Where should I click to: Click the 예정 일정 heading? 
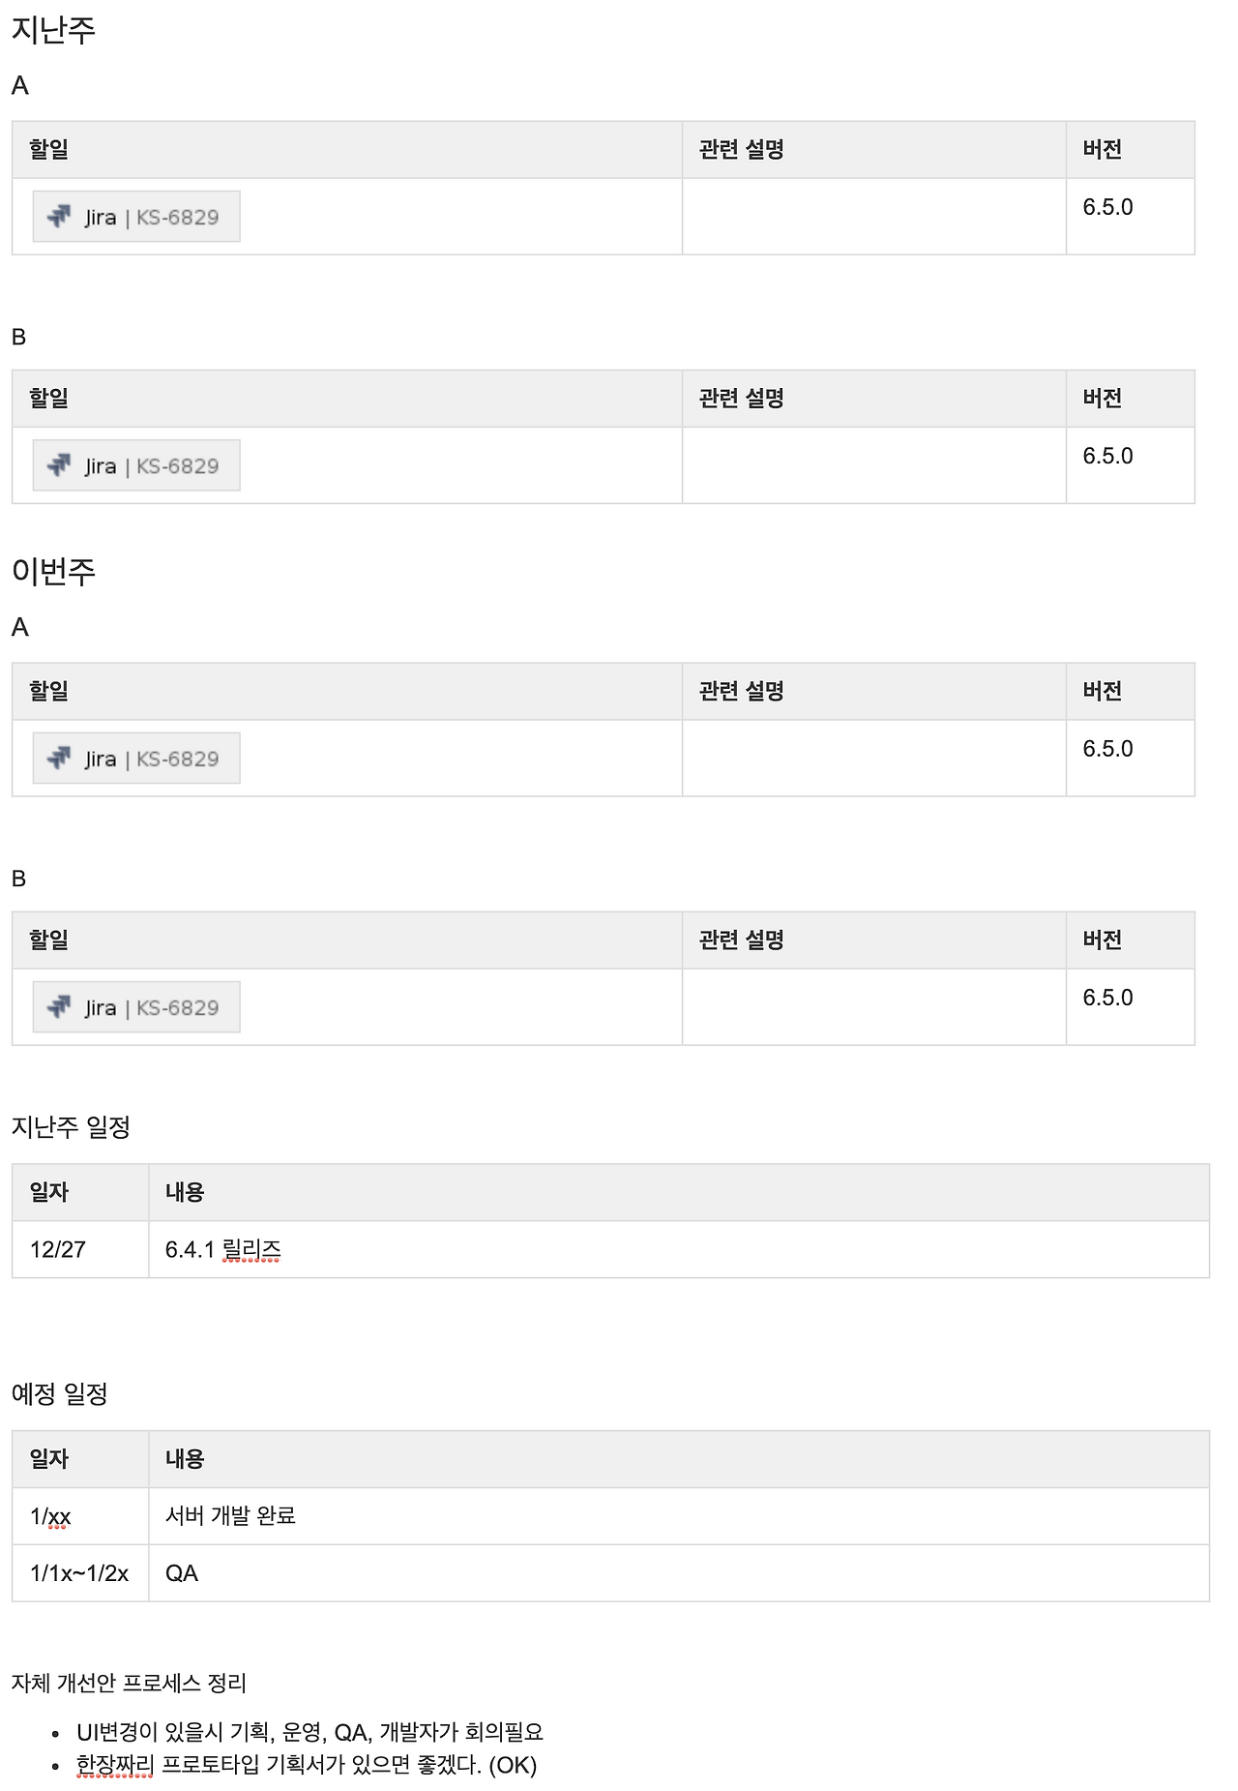(x=59, y=1393)
